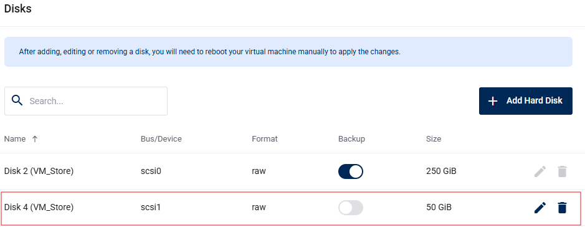This screenshot has height=227, width=585.
Task: Click the sort arrow next to Name
Action: click(x=35, y=139)
